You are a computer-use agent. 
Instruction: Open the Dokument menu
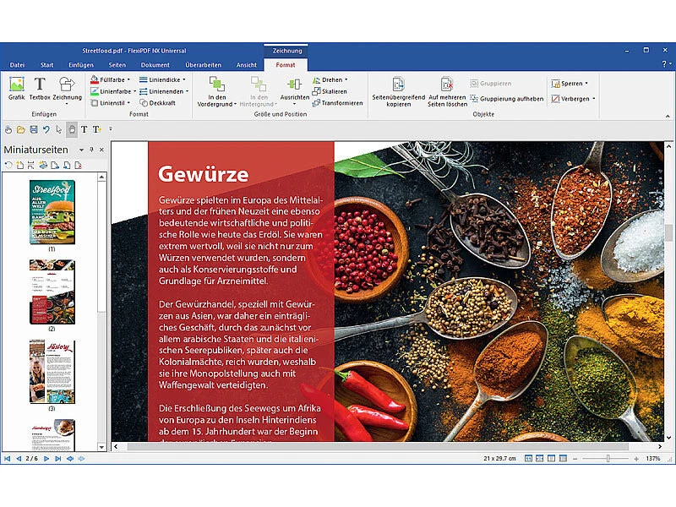click(155, 63)
